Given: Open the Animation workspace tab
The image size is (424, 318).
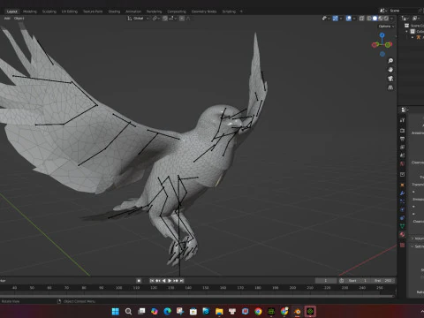Looking at the screenshot, I should (133, 11).
